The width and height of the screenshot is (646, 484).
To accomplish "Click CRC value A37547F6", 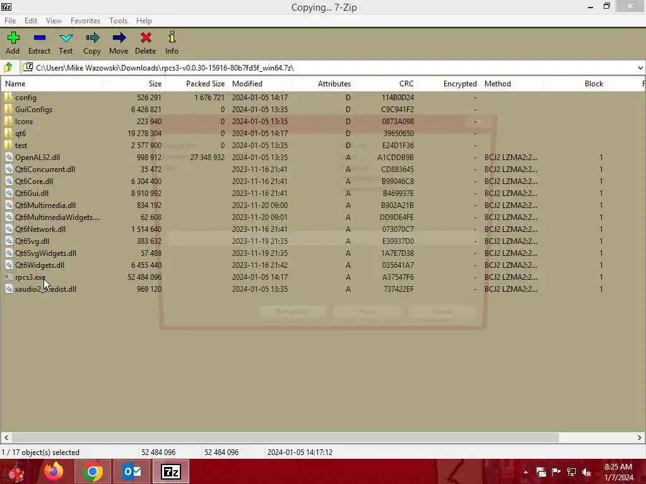I will coord(398,277).
